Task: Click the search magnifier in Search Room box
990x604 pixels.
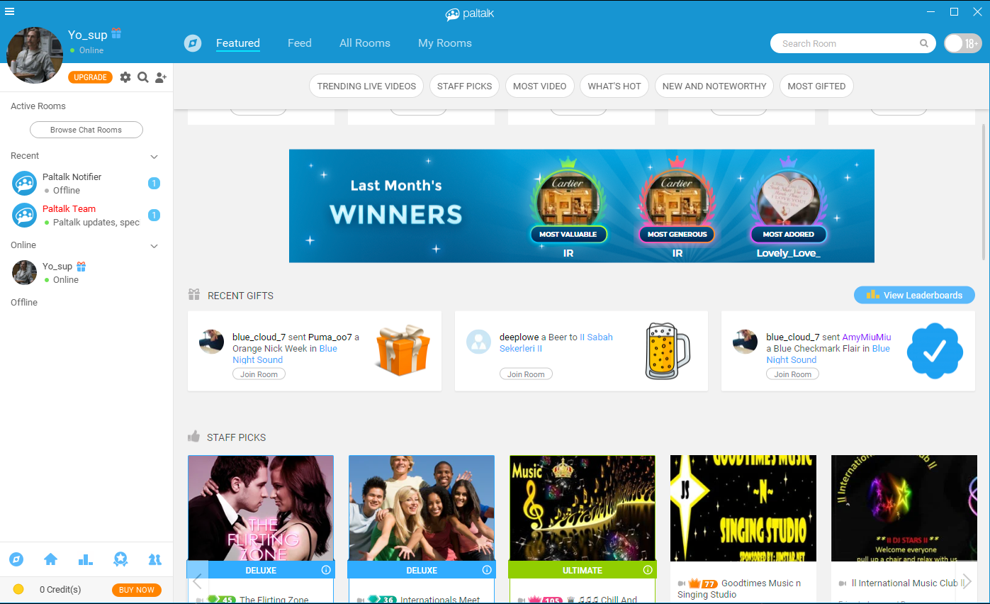Action: tap(924, 43)
